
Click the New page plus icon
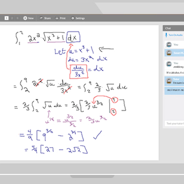click(25, 18)
